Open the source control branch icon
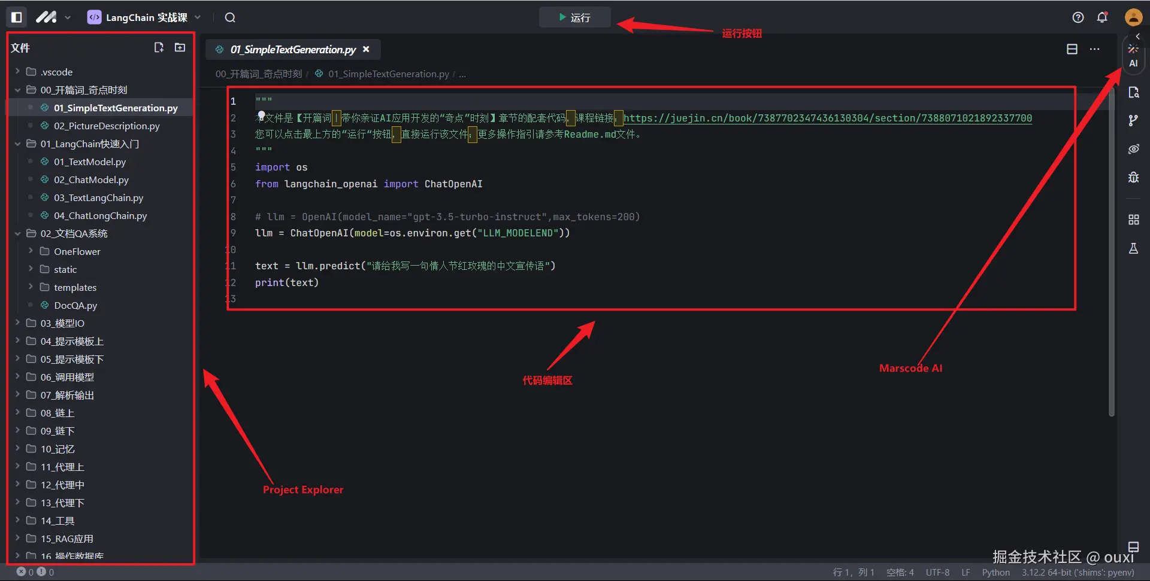The height and width of the screenshot is (581, 1150). click(x=1133, y=121)
